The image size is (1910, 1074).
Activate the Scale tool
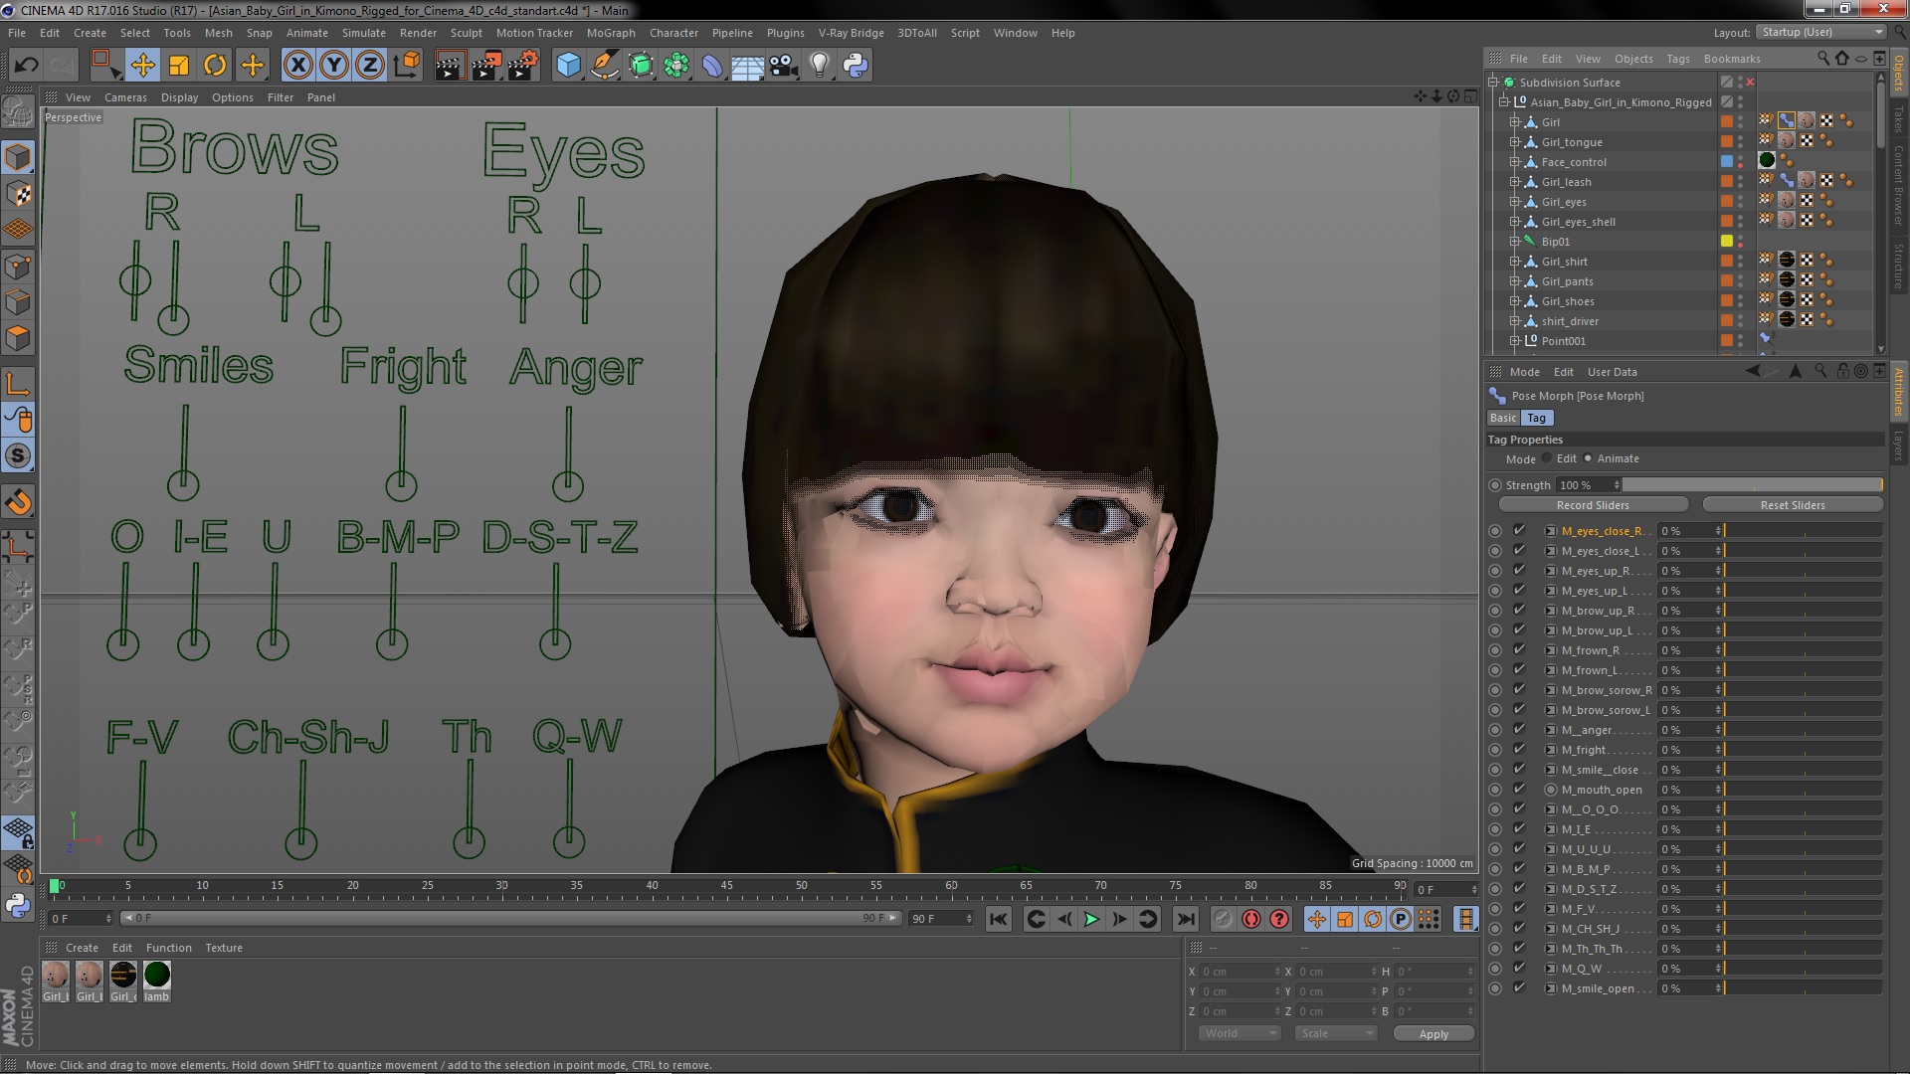click(179, 66)
